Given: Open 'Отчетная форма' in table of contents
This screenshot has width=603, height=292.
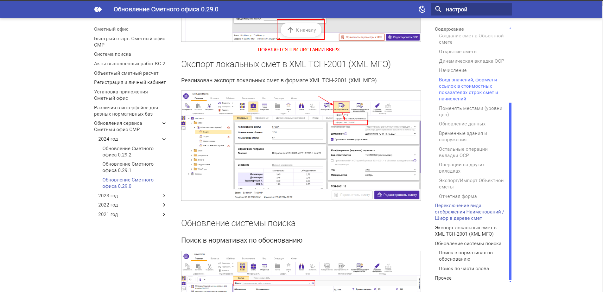Looking at the screenshot, I should click(x=458, y=196).
